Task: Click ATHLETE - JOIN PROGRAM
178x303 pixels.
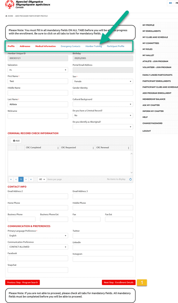Action: click(156, 61)
